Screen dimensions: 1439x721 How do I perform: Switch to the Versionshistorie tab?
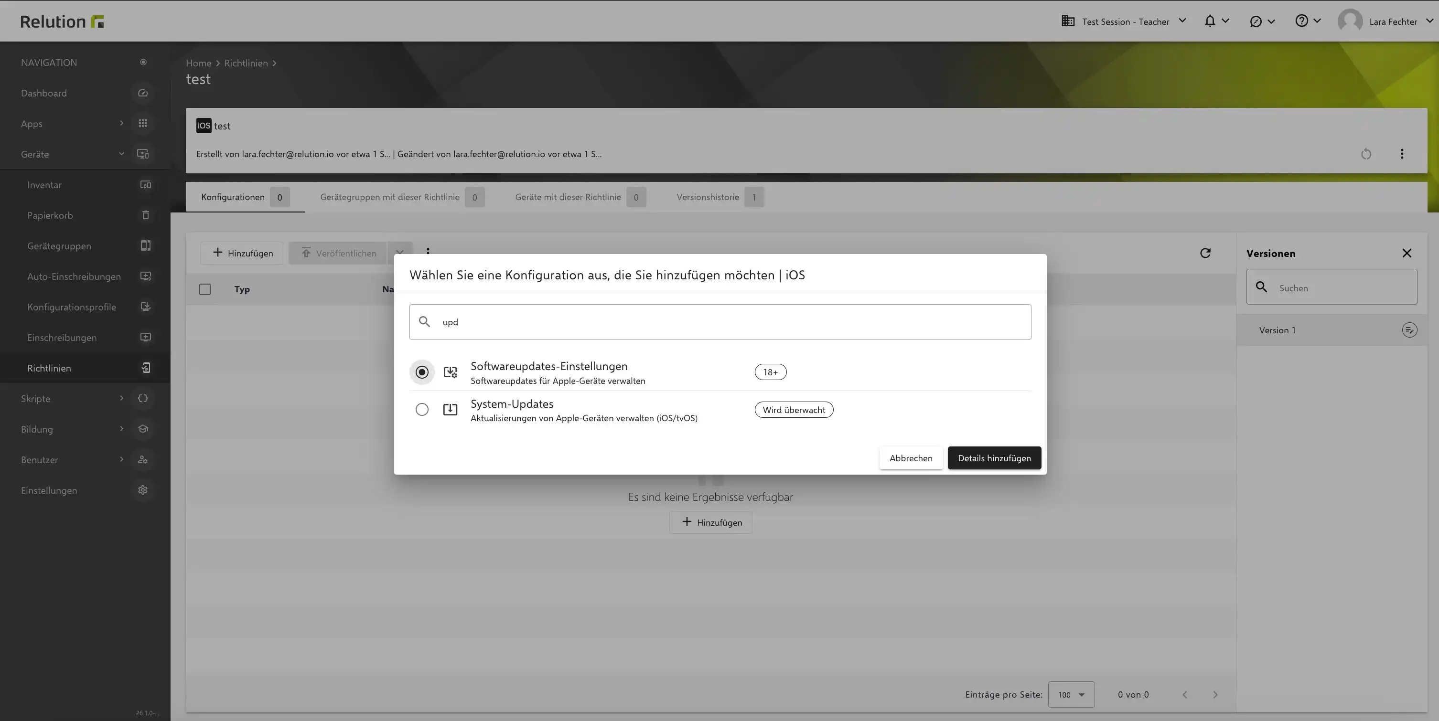pyautogui.click(x=708, y=197)
